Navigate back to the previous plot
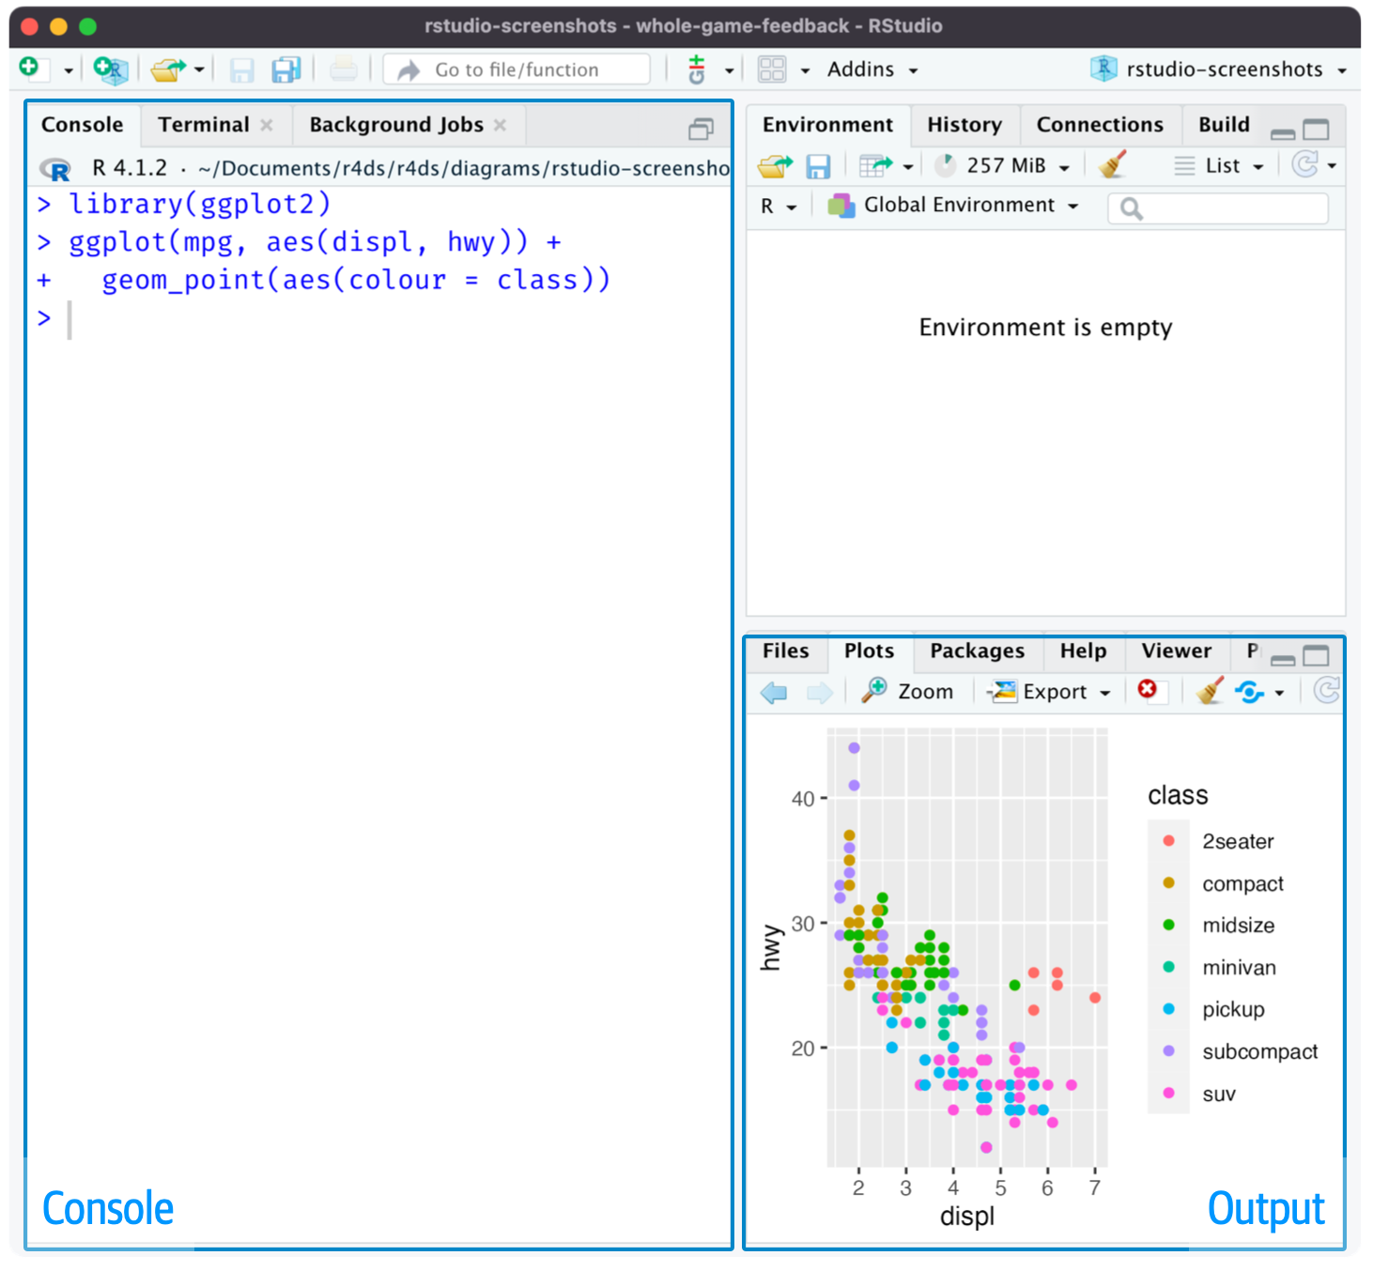Screen dimensions: 1373x1271 click(x=773, y=692)
